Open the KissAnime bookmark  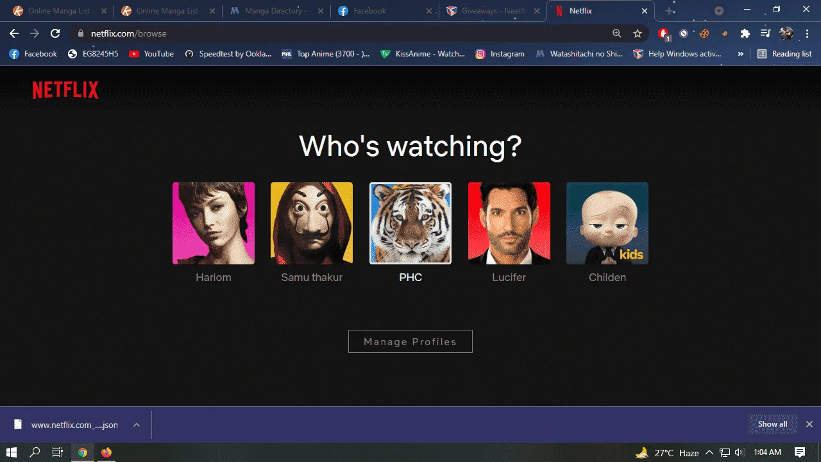(423, 54)
